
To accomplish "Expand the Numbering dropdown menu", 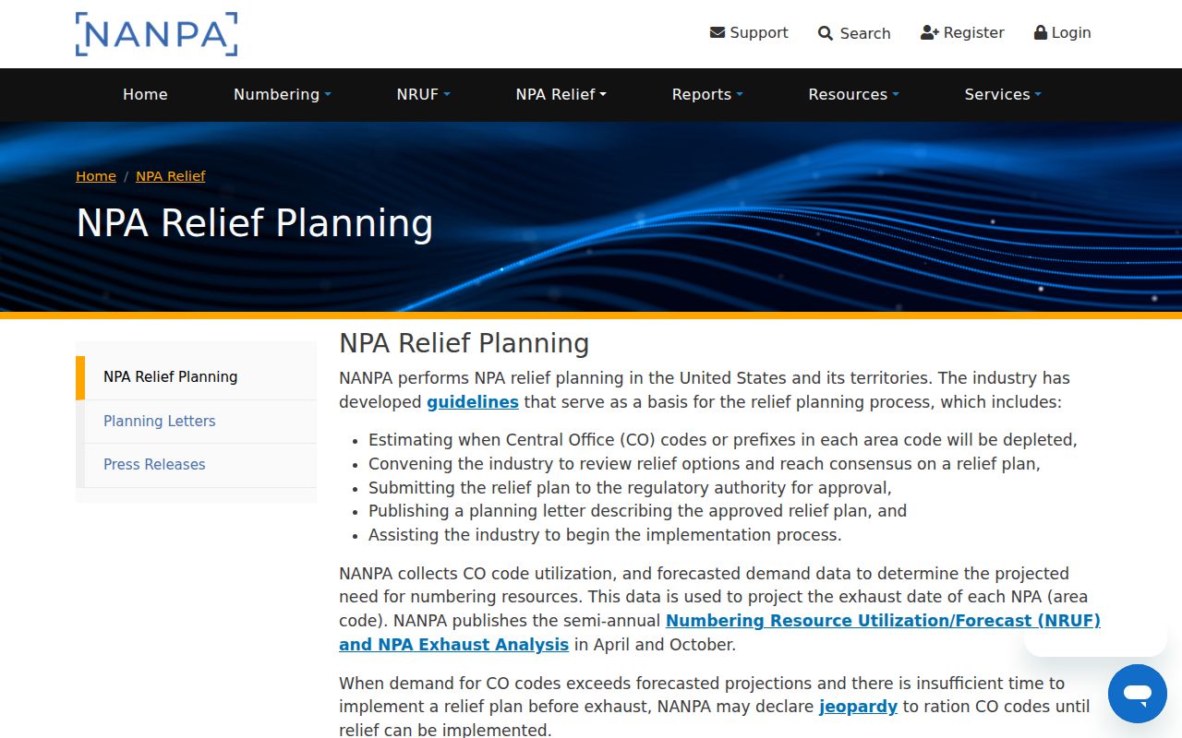I will coord(283,94).
